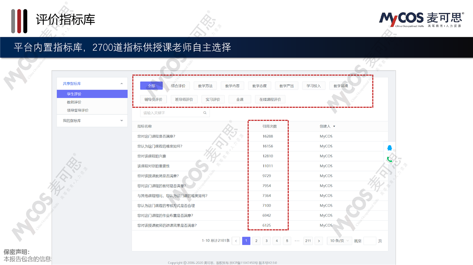The width and height of the screenshot is (473, 265).
Task: Click the pagination ellipsis to jump pages
Action: [x=297, y=241]
